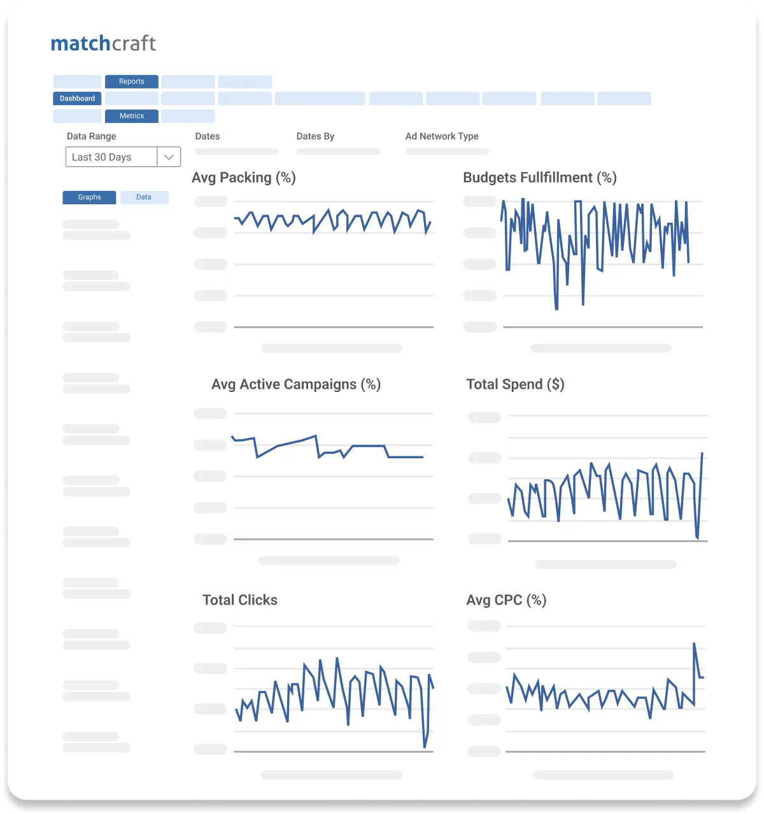This screenshot has height=814, width=764.
Task: Switch to the Data view toggle
Action: 145,197
